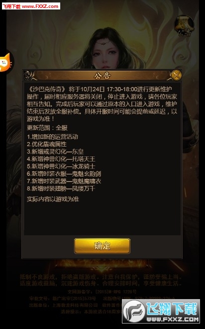The height and width of the screenshot is (329, 205).
Task: Select item 4.新增神兽幻化—托塔天王
Action: [x=61, y=159]
